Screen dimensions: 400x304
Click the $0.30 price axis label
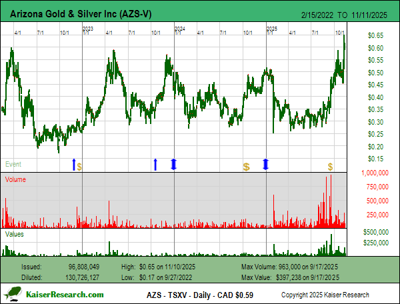coord(375,122)
